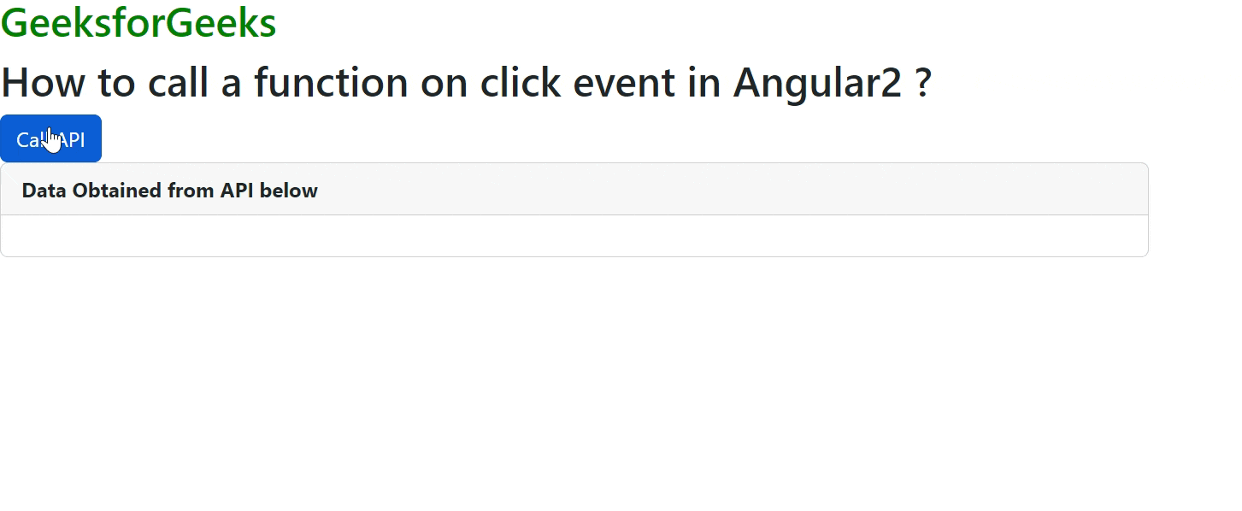Screen dimensions: 1242x511
Task: Click the word 'call' in the heading
Action: point(174,83)
